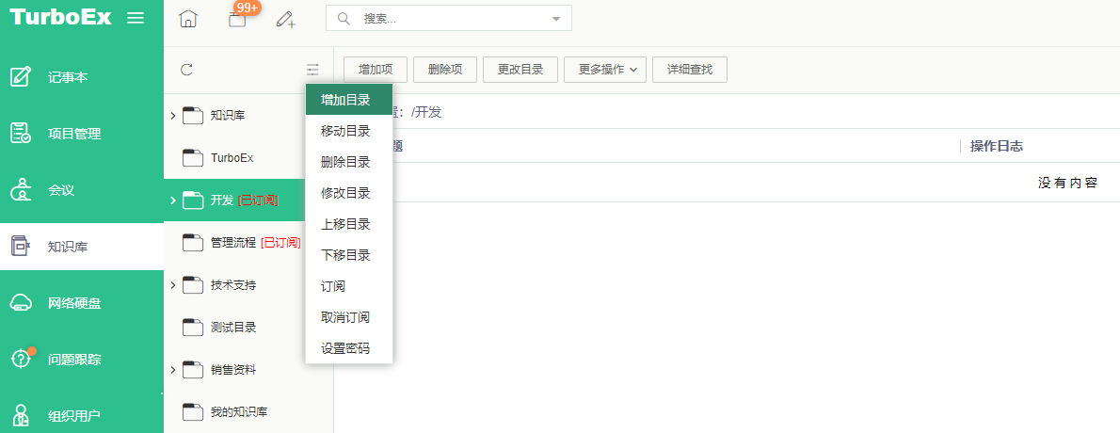Click the /开发 location path text

426,112
